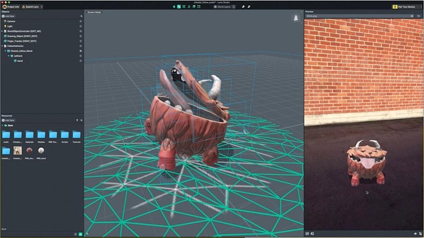The image size is (424, 238).
Task: Refresh the preview panel
Action: 419,16
